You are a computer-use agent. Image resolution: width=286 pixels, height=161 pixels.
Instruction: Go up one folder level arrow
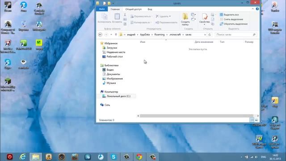(x=116, y=34)
